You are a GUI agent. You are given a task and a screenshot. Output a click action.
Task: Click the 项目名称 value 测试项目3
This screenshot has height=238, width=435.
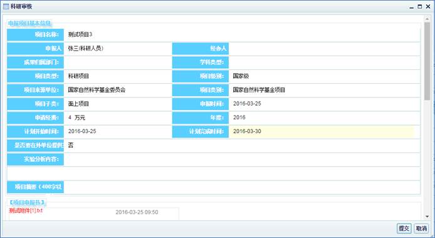coord(80,34)
